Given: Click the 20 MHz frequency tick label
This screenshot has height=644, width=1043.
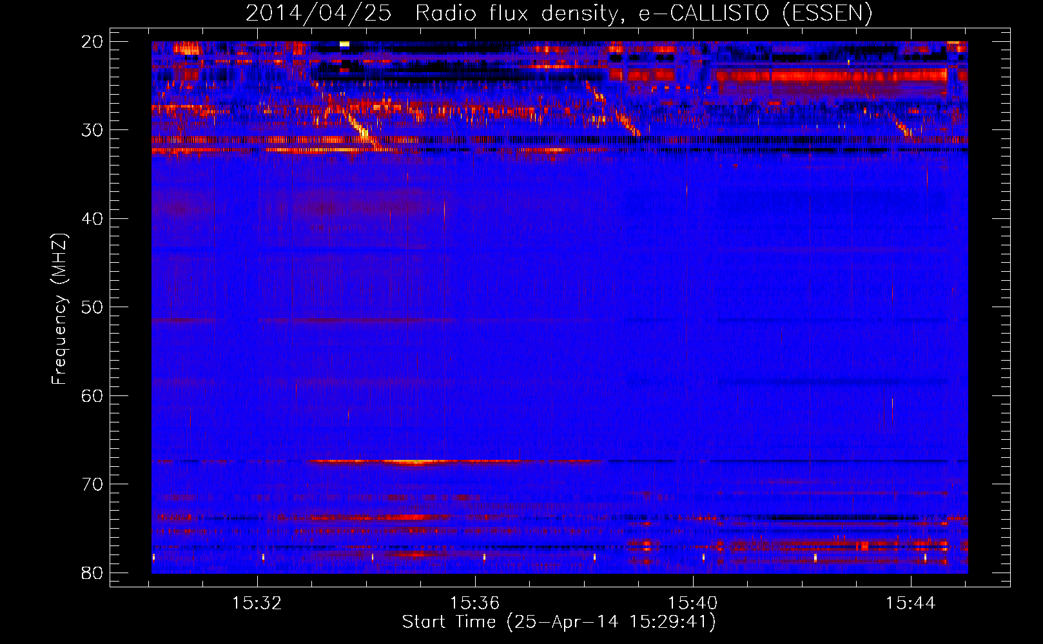Looking at the screenshot, I should tap(93, 42).
